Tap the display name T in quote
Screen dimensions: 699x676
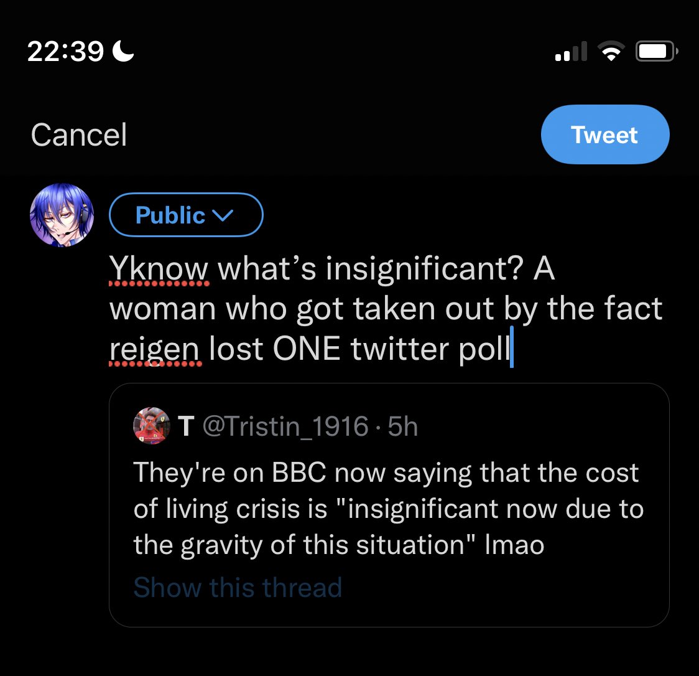[x=185, y=426]
